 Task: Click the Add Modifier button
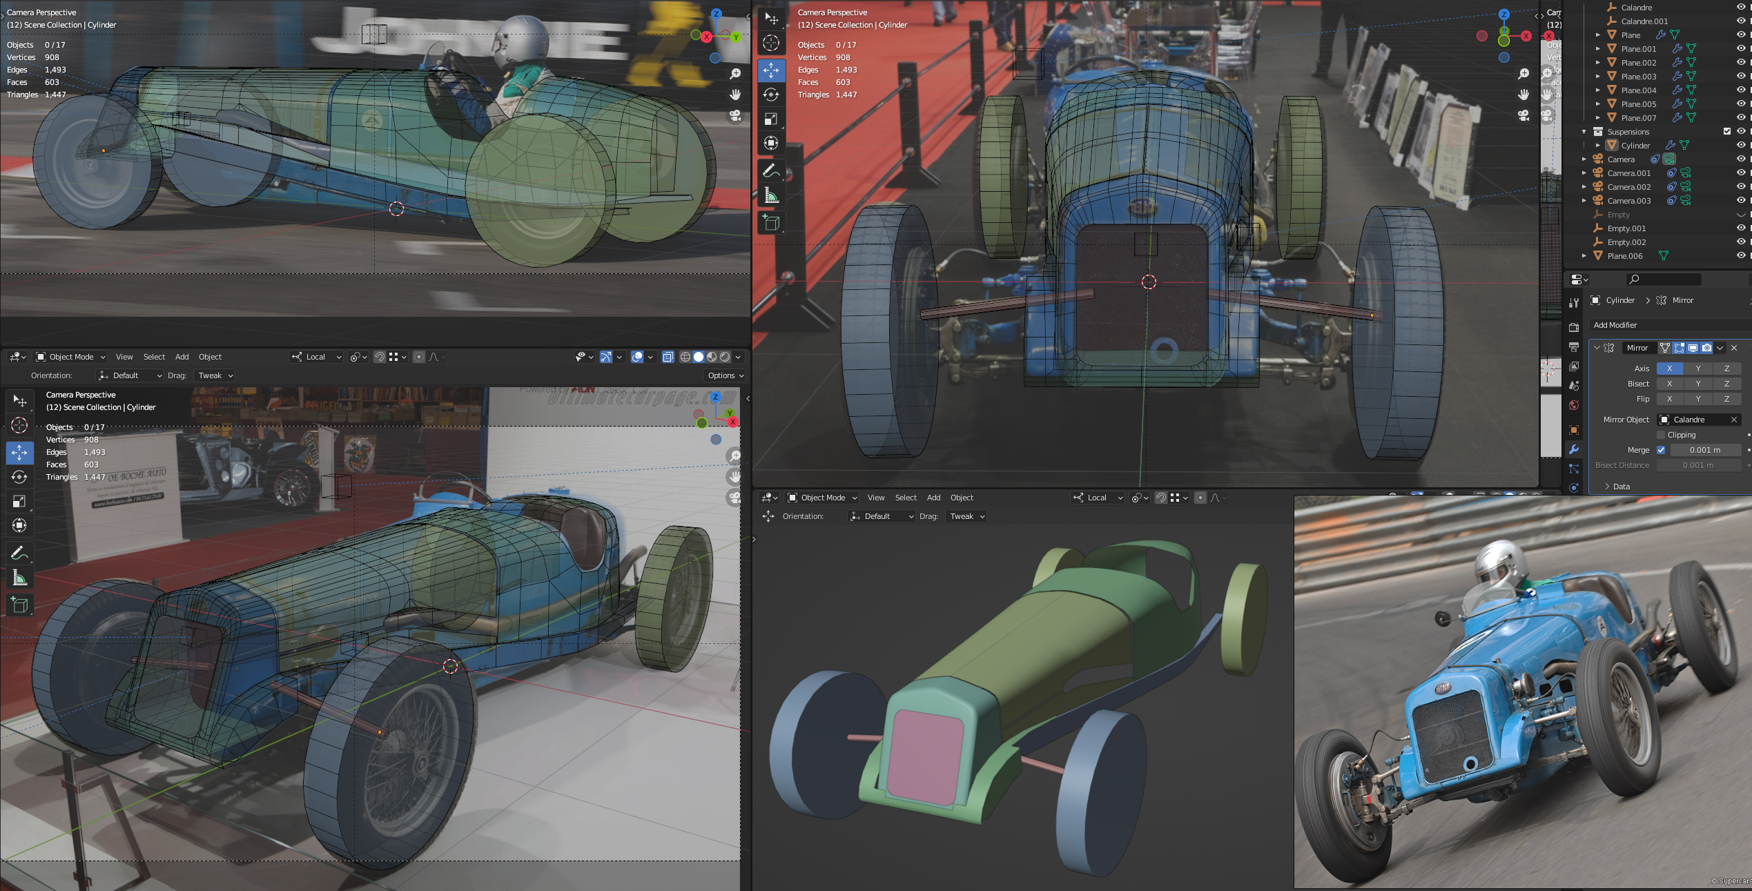[x=1615, y=325]
